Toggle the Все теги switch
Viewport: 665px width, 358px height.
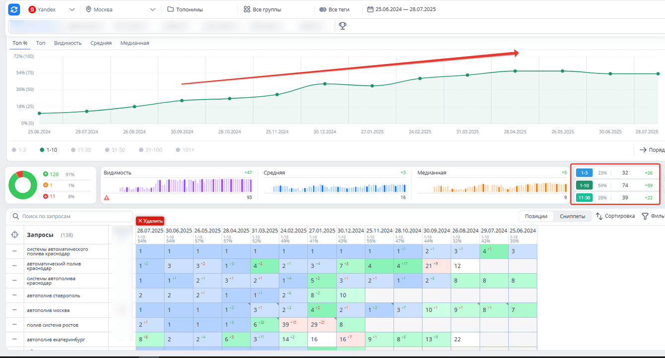tap(323, 9)
